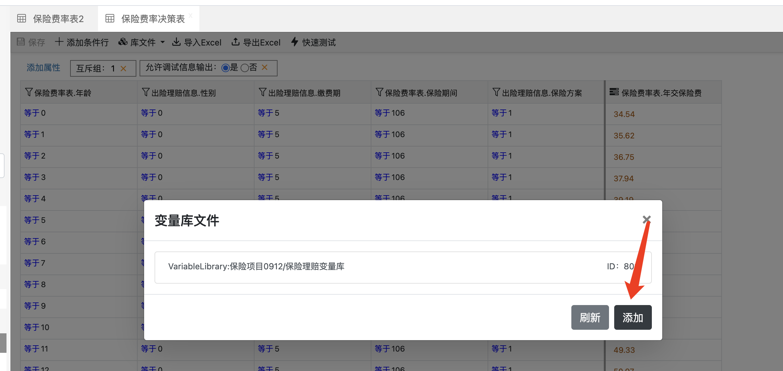This screenshot has width=783, height=371.
Task: Click filter icon on 保险费率表.年龄 column
Action: point(29,93)
